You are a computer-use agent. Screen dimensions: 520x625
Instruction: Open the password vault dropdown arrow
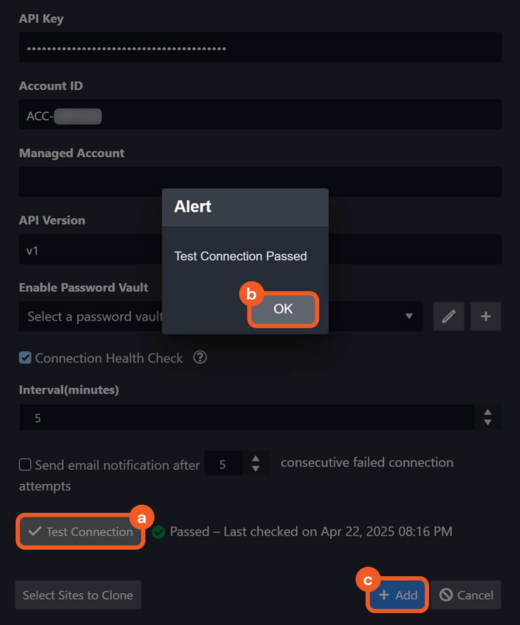coord(409,316)
